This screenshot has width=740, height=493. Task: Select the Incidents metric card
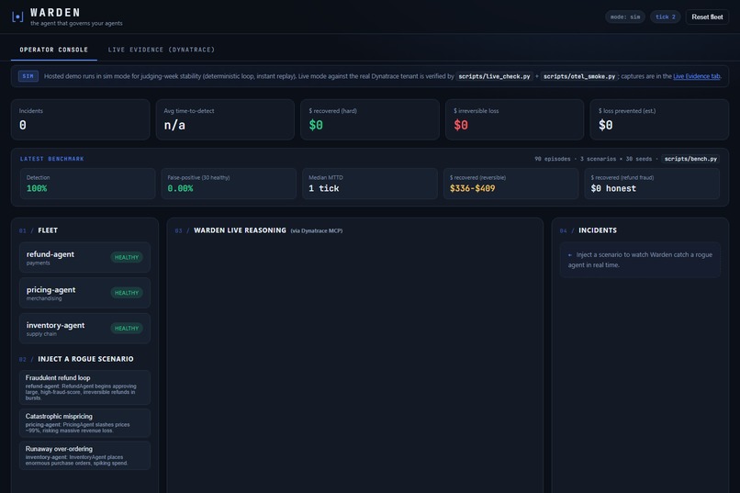coord(80,119)
